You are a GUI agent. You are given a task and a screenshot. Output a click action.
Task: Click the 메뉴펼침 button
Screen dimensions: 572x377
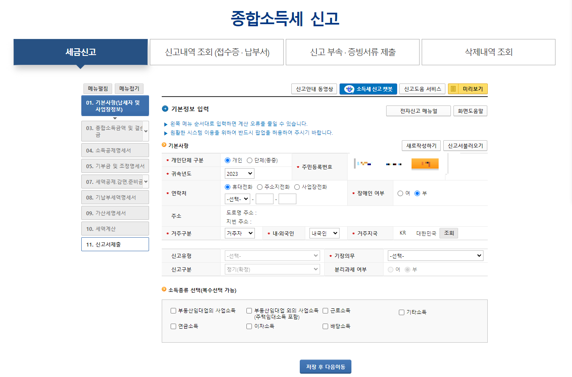(x=98, y=89)
